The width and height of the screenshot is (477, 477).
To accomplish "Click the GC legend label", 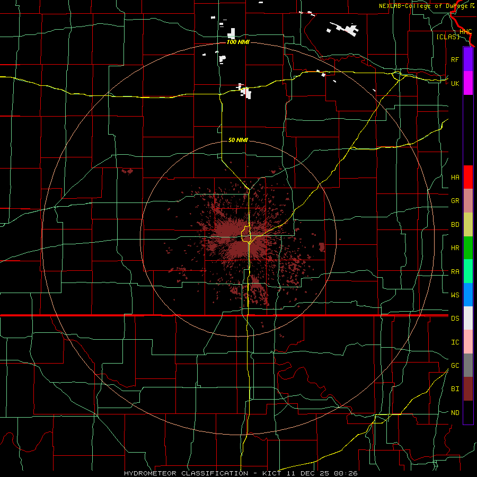I will click(455, 366).
